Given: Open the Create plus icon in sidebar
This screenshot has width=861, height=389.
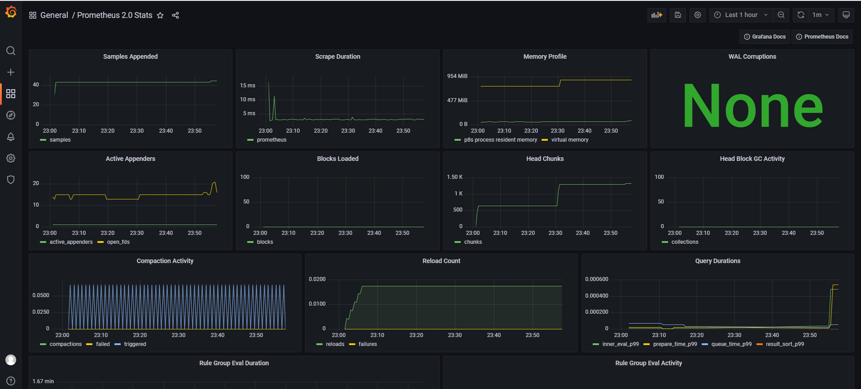Looking at the screenshot, I should click(11, 72).
